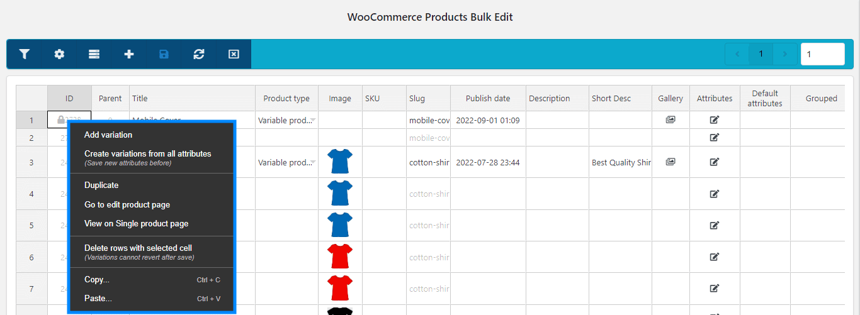Open gallery icon for mobile-cover row

(x=670, y=119)
